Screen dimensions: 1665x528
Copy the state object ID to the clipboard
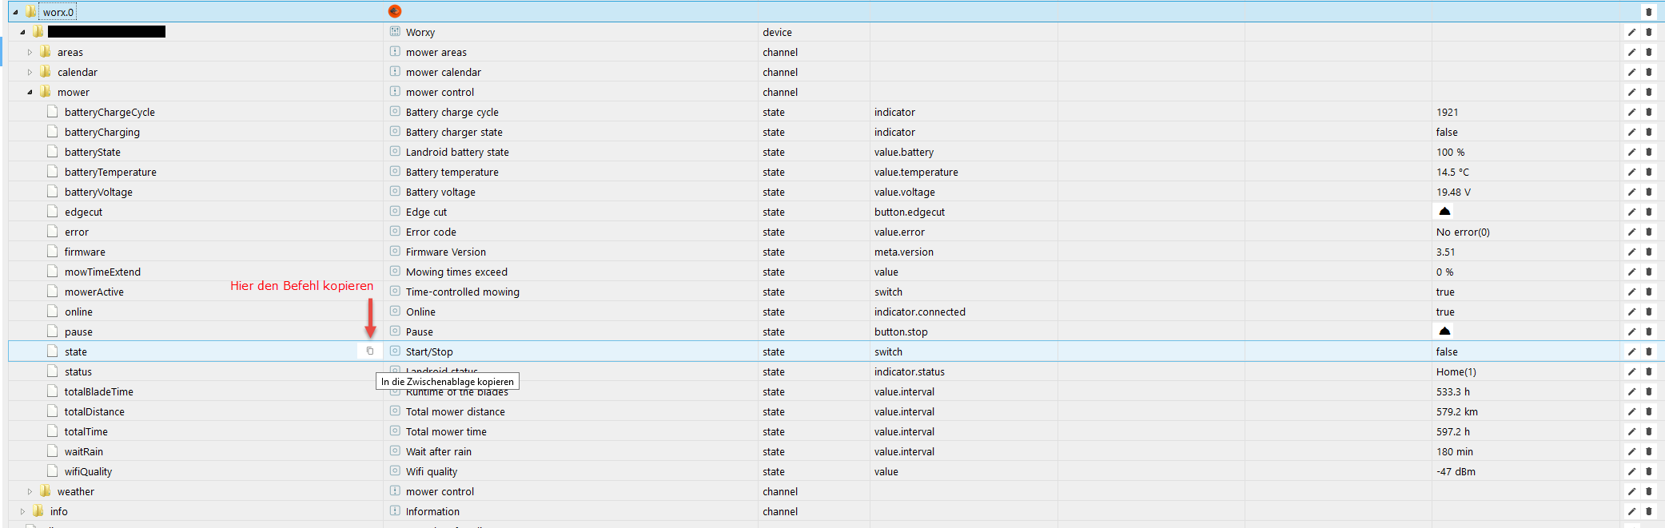pyautogui.click(x=369, y=351)
